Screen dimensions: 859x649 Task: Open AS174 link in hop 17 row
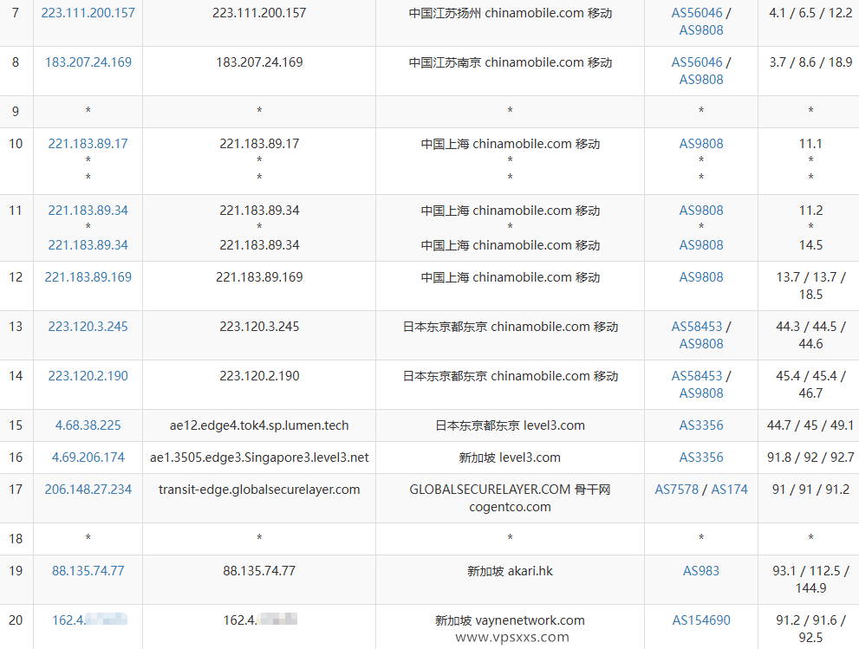click(x=729, y=489)
